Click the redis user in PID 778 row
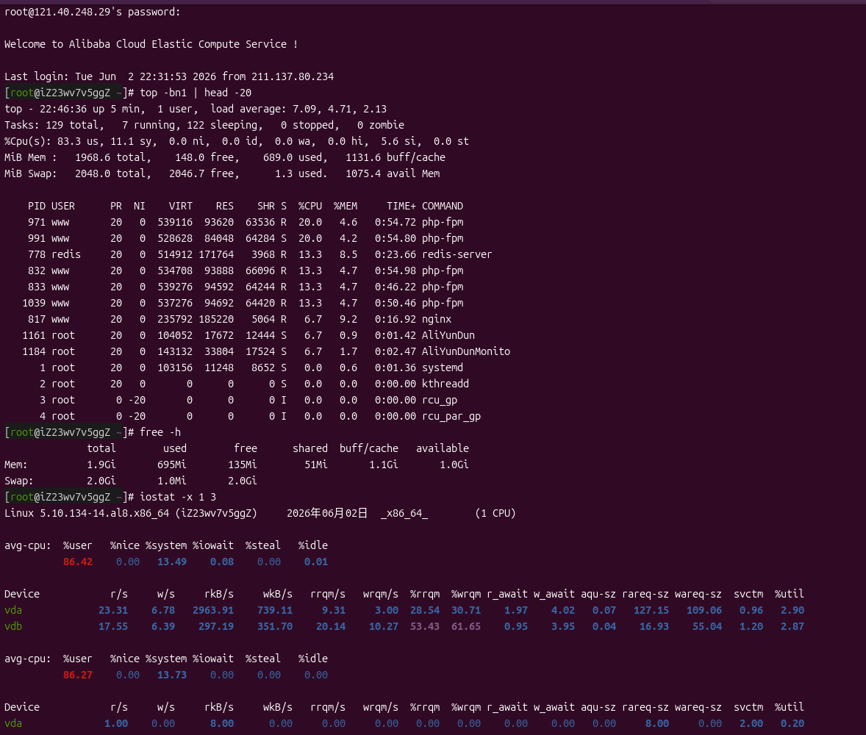Viewport: 866px width, 735px height. pyautogui.click(x=65, y=254)
